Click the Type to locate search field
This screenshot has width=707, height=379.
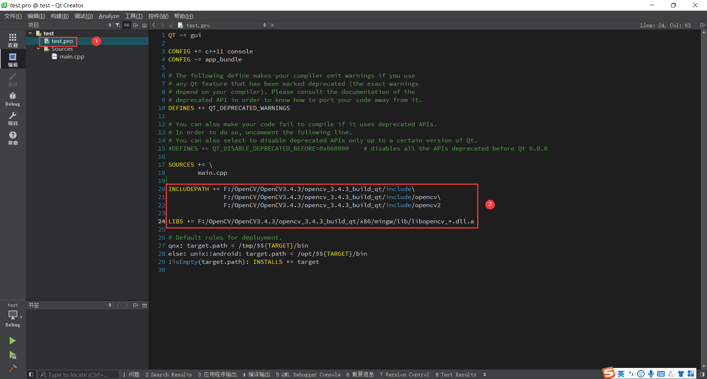point(79,374)
